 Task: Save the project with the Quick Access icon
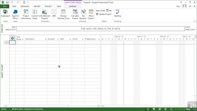pyautogui.click(x=7, y=2)
